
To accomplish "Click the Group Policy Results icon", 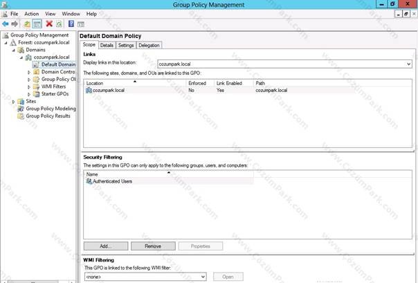I will (x=21, y=116).
